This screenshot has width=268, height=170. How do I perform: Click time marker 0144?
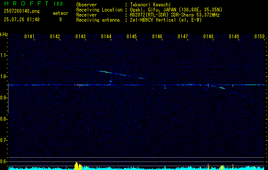pos(106,37)
